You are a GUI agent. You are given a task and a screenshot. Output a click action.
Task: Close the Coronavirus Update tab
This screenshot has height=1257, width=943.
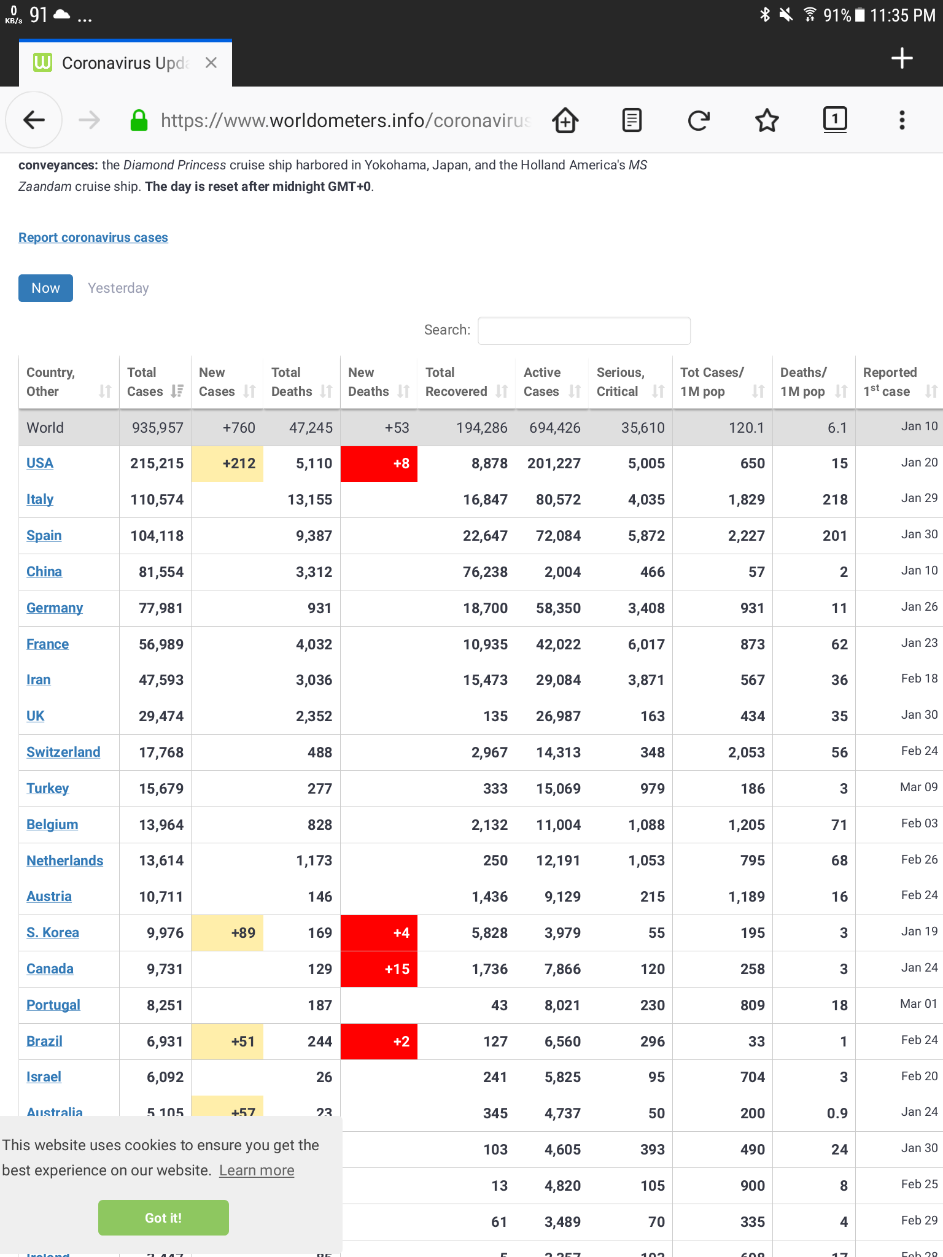211,63
